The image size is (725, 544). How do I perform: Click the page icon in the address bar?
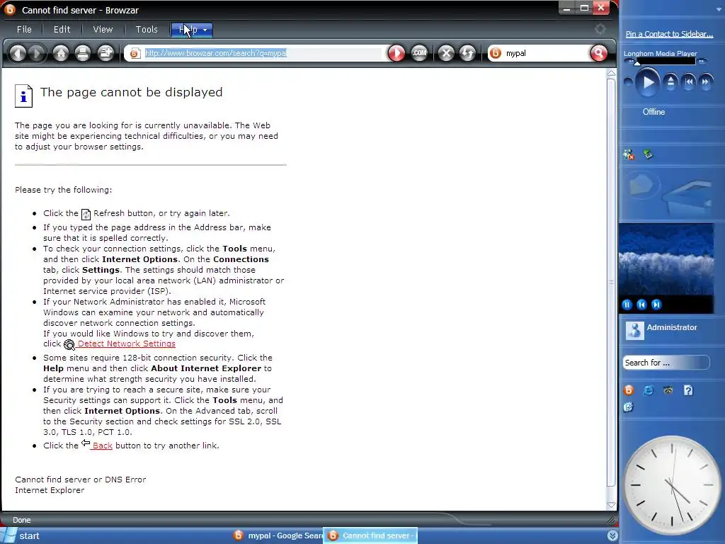point(135,53)
